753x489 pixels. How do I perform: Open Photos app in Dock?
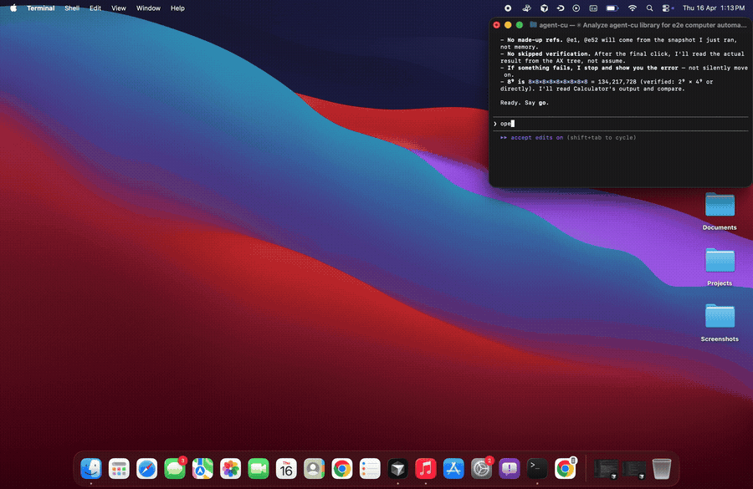tap(230, 468)
